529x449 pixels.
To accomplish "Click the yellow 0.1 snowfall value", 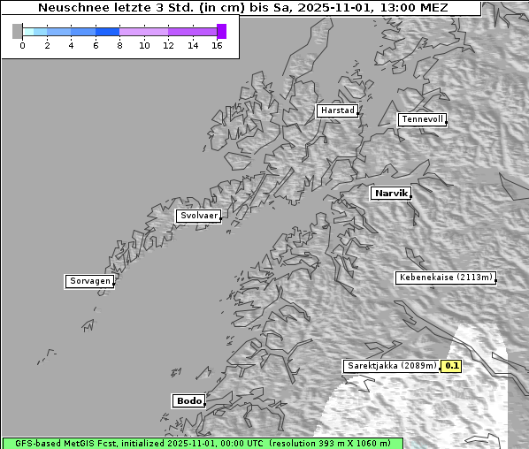I will coord(451,366).
